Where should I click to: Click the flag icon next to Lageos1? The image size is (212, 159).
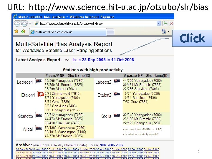point(39,81)
